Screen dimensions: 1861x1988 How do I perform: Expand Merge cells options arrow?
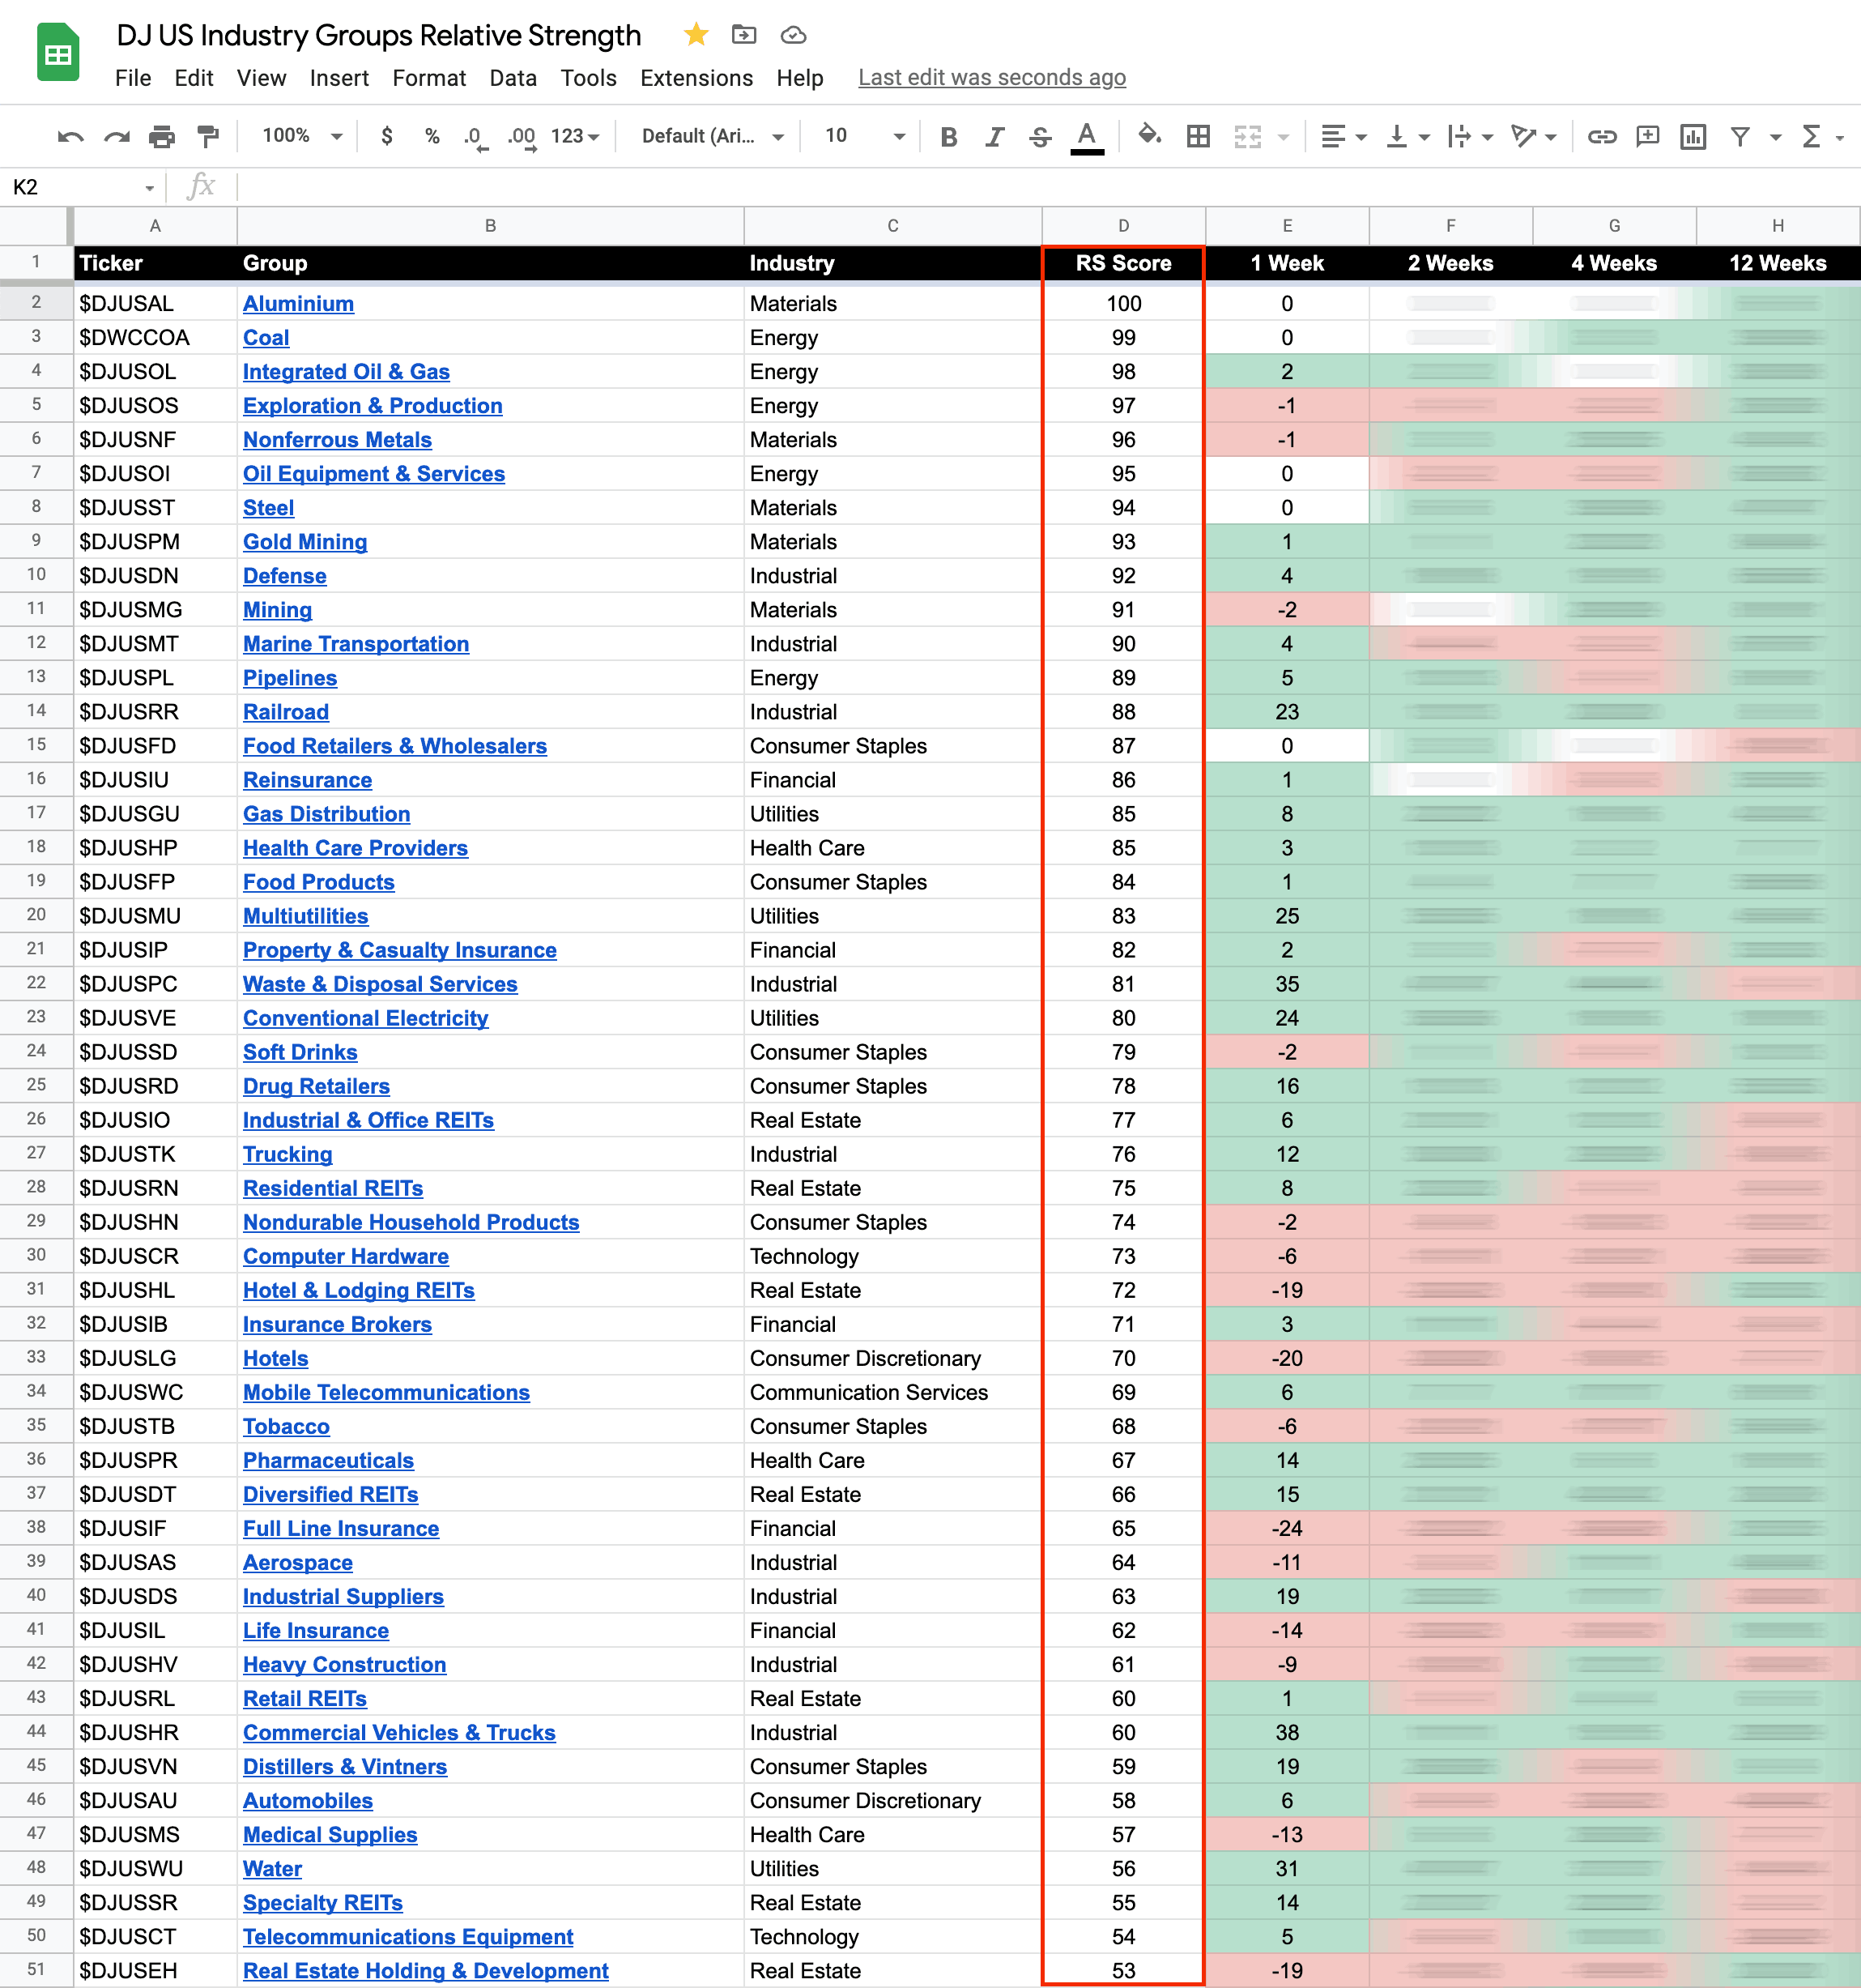tap(1284, 137)
